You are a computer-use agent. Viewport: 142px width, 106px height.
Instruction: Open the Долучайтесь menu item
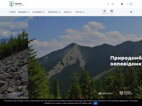[x=53, y=12]
